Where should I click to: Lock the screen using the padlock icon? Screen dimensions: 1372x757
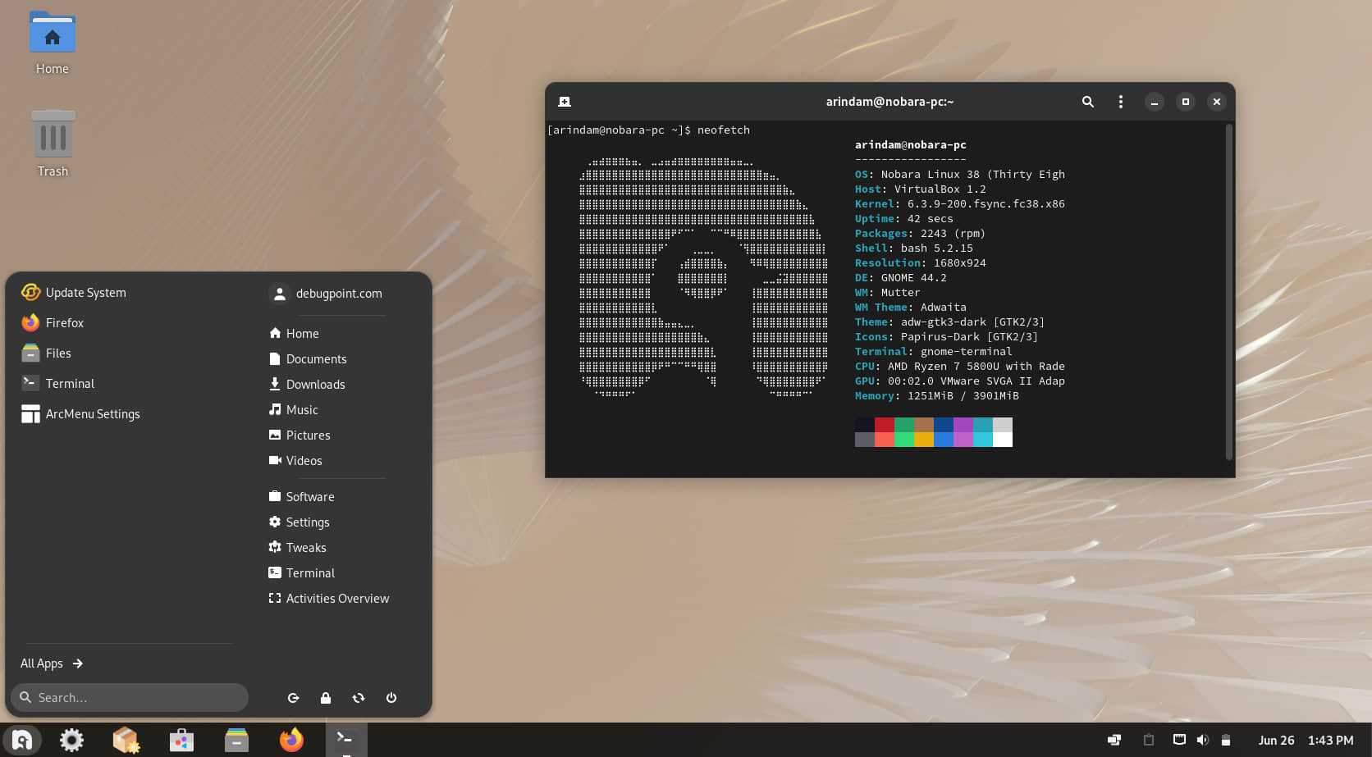click(326, 698)
